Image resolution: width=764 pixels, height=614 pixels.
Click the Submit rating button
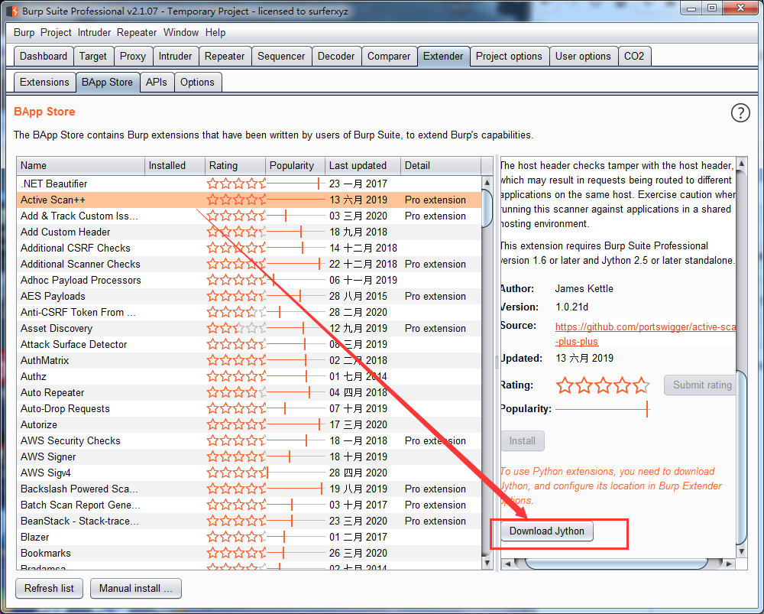tap(701, 385)
